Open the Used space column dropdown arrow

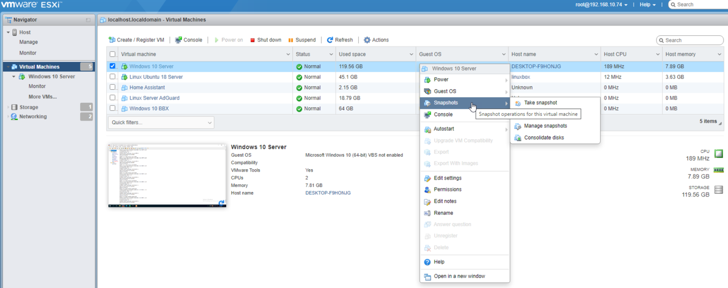411,55
